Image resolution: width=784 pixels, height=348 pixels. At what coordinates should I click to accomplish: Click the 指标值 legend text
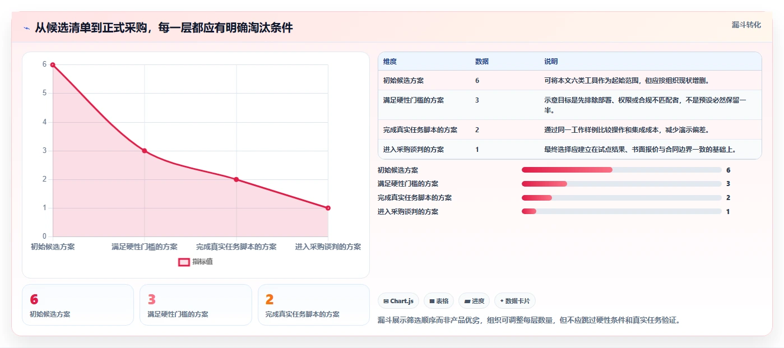[x=203, y=262]
